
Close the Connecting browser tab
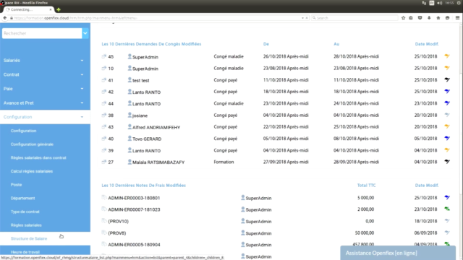51,9
